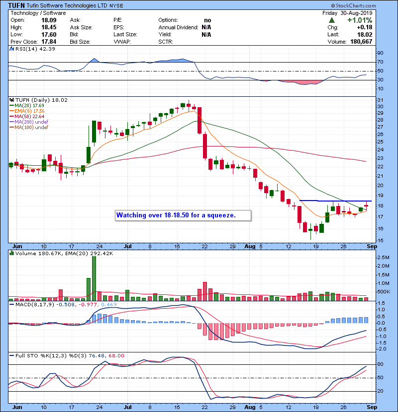398x412 pixels.
Task: Click the Chg value +0.18
Action: point(365,27)
